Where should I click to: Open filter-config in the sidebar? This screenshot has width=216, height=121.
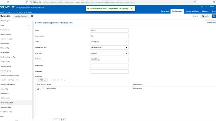point(5,43)
